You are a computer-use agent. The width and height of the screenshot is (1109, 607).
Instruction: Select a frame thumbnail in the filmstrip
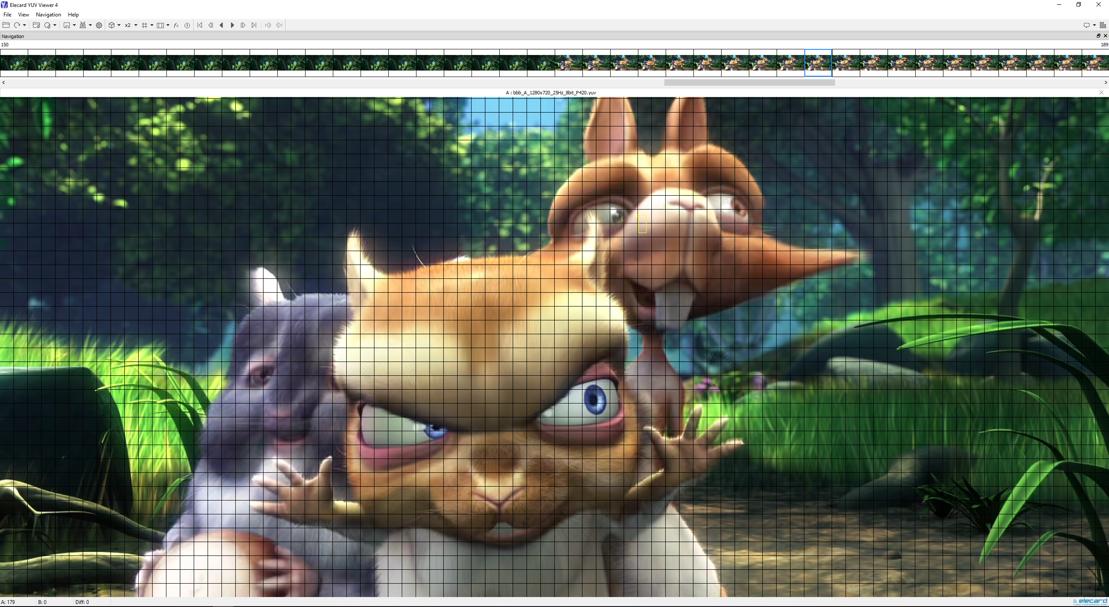818,63
